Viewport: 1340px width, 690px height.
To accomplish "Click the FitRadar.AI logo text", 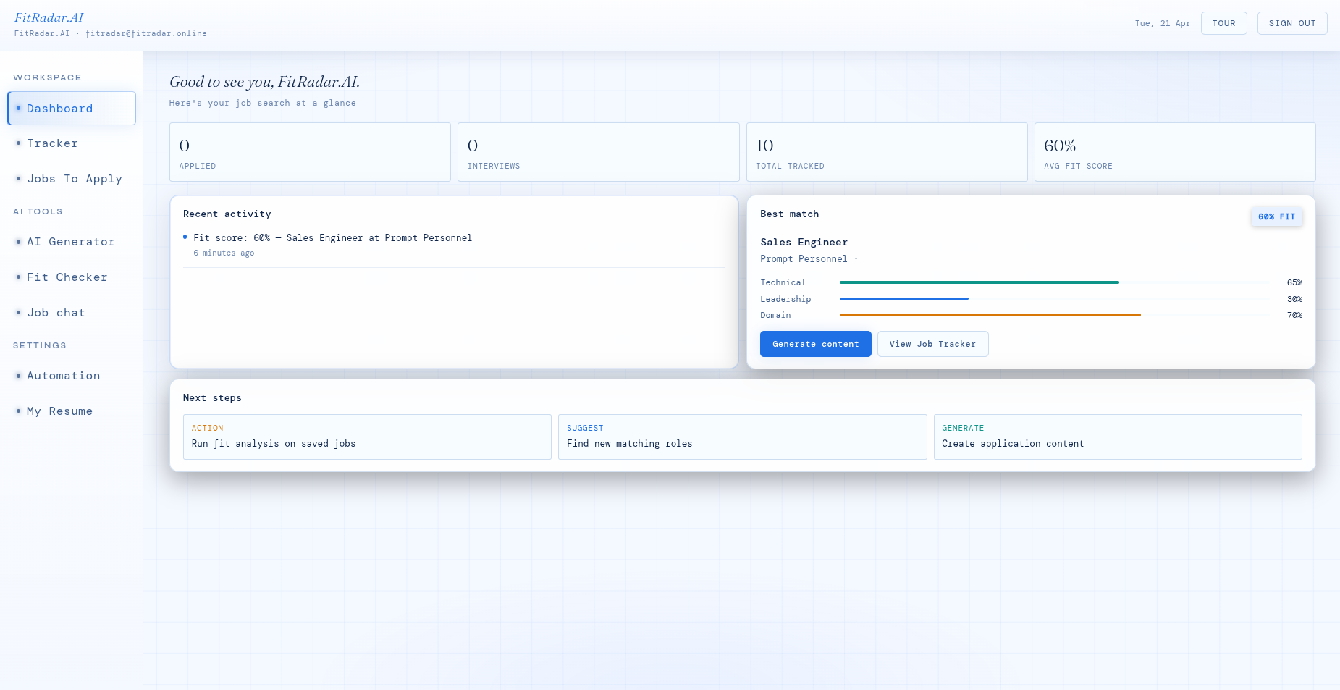I will point(49,17).
